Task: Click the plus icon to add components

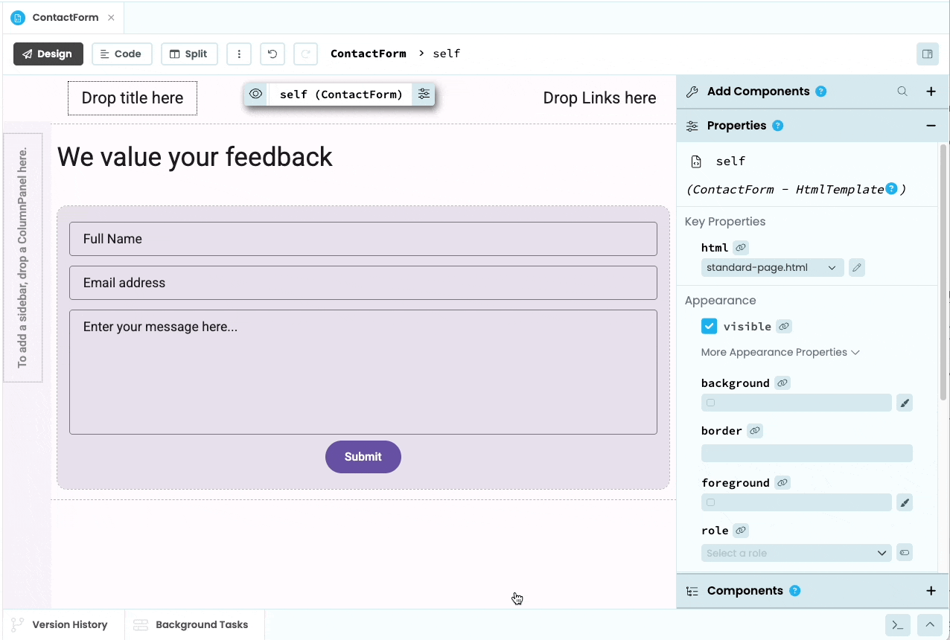Action: tap(931, 91)
